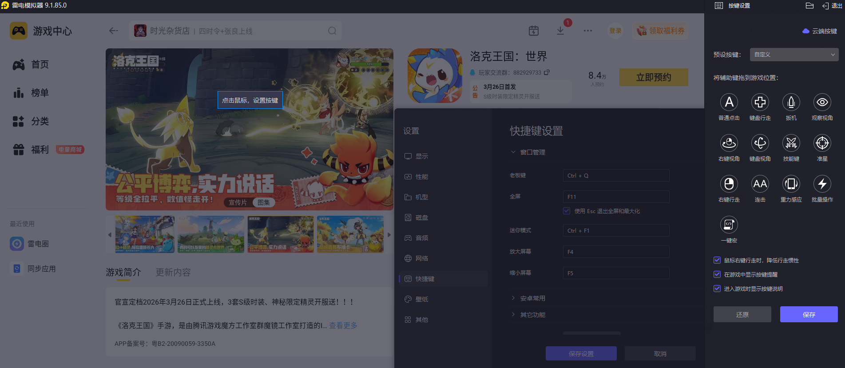Image resolution: width=845 pixels, height=368 pixels.
Task: Select the 右键行走 mouse tool
Action: [x=729, y=184]
